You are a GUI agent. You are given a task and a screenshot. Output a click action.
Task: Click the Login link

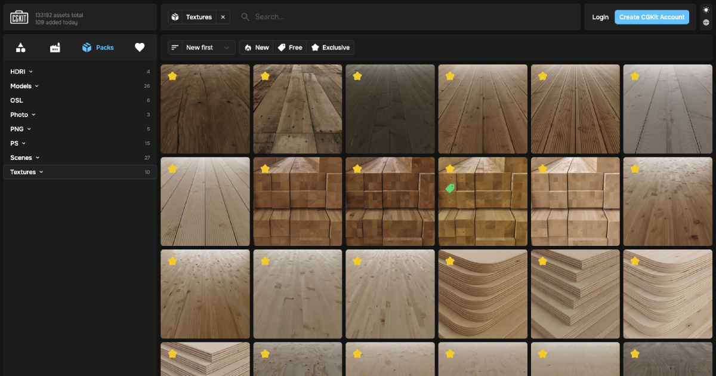coord(600,17)
